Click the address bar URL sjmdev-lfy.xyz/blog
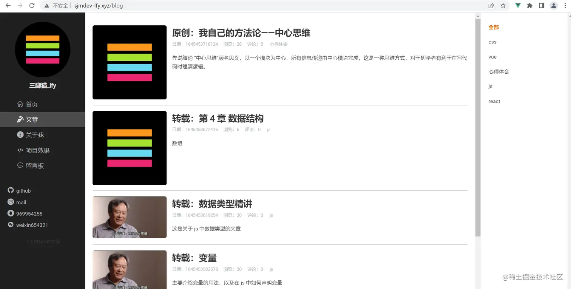 click(x=99, y=6)
